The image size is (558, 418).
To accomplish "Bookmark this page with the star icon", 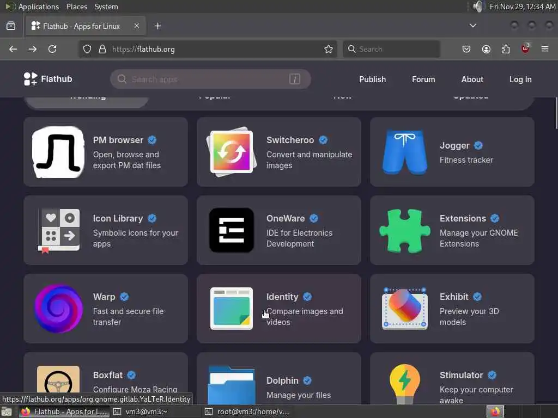I will coord(329,49).
